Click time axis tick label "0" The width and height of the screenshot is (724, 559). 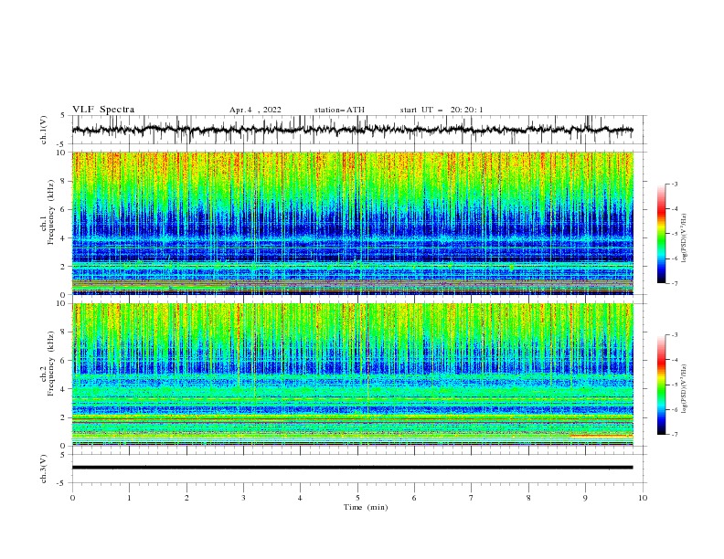coord(72,498)
